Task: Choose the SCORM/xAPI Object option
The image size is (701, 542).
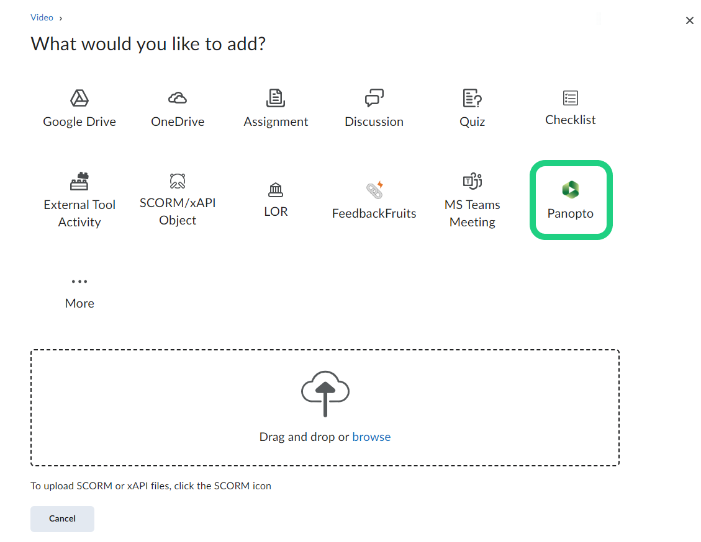Action: [x=178, y=200]
